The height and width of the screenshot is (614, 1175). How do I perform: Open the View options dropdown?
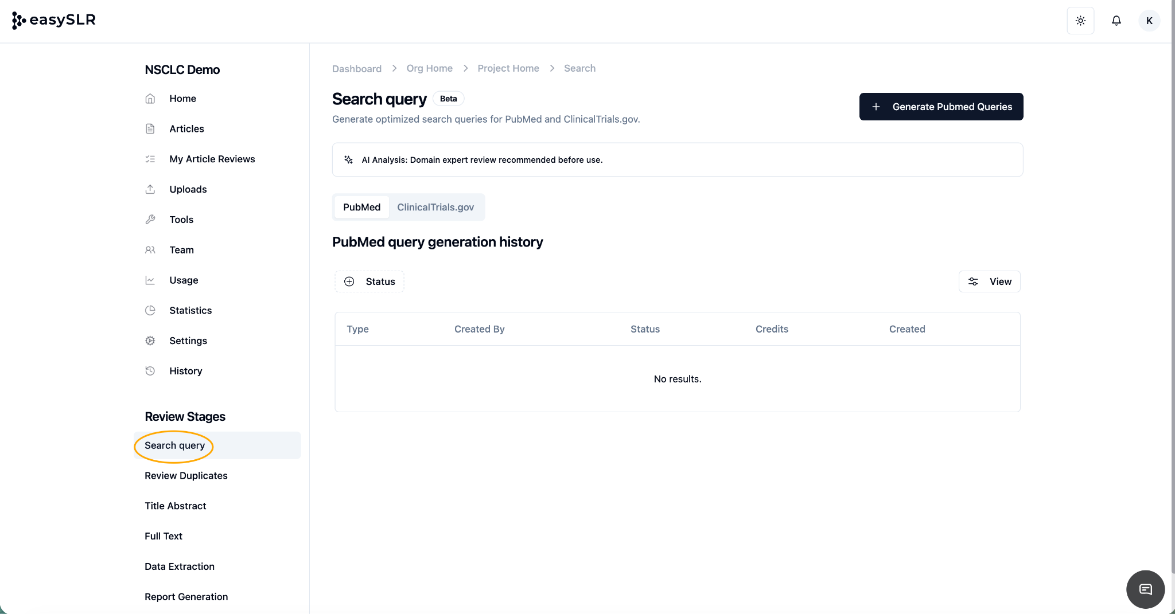[x=989, y=281]
